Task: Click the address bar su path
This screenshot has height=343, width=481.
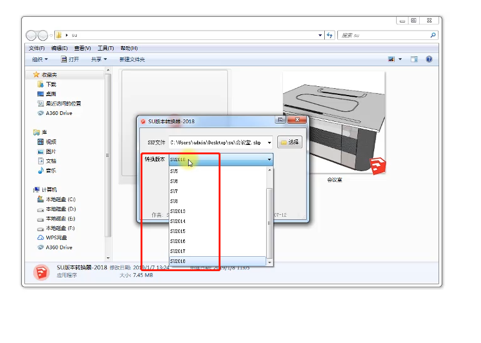Action: tap(74, 35)
